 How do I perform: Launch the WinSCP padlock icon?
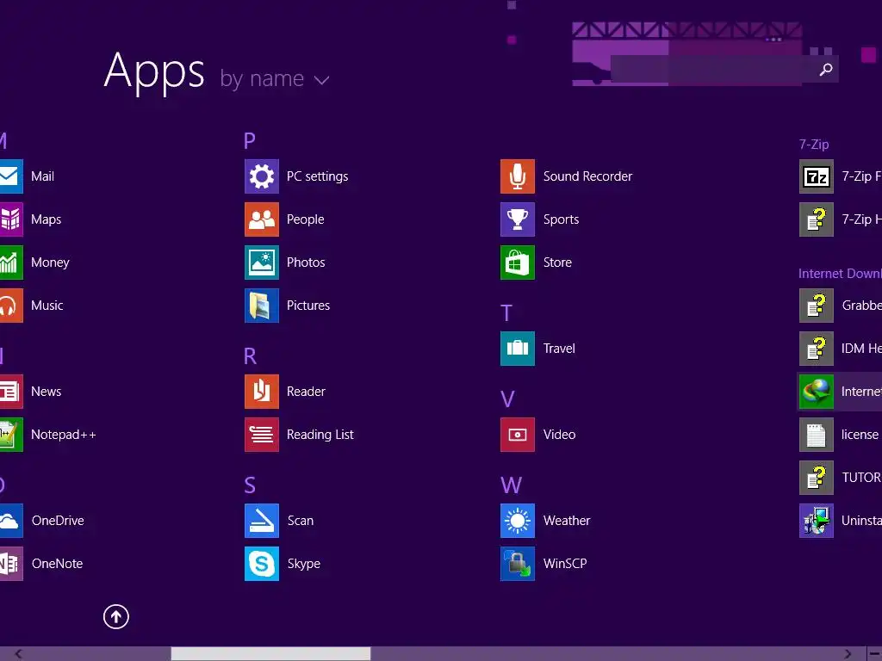click(518, 564)
